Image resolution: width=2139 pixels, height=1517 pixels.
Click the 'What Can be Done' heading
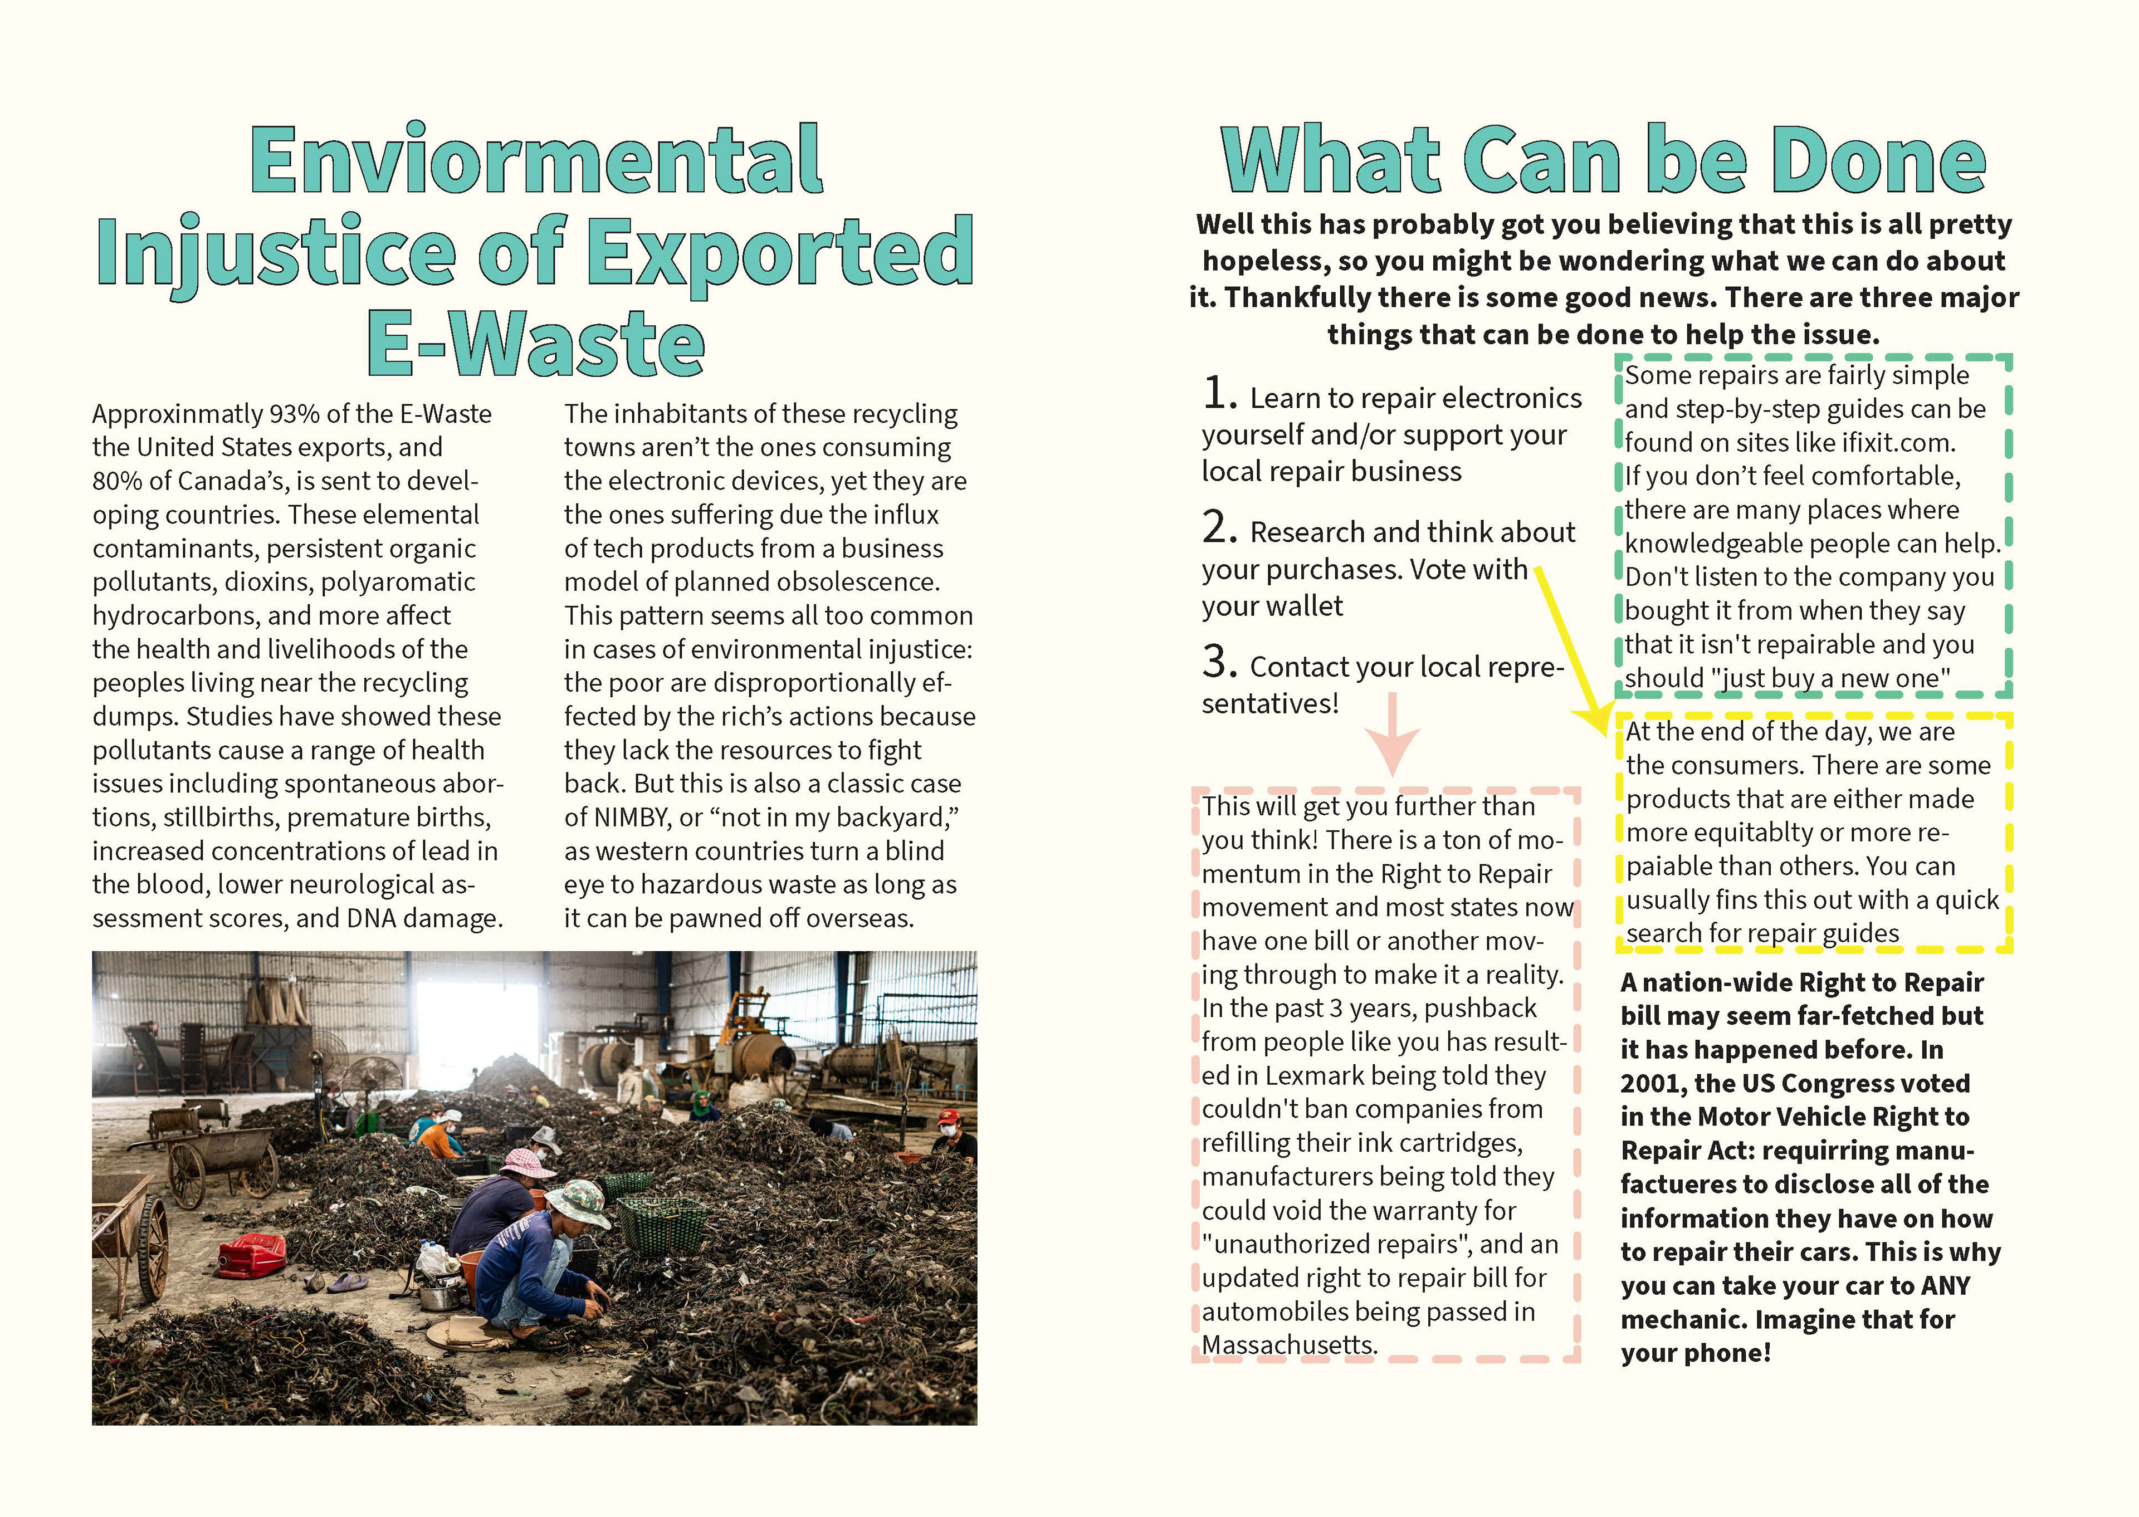tap(1603, 161)
